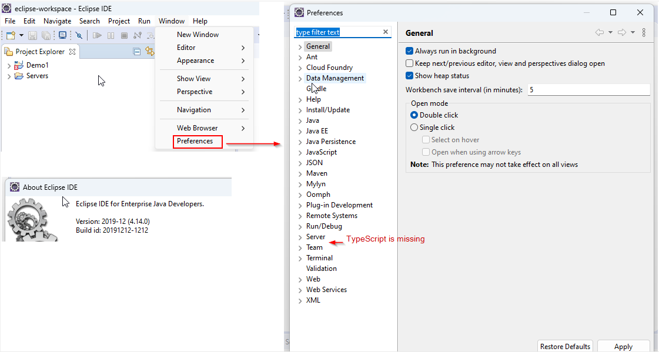The image size is (659, 352).
Task: Select Run/Debug in preferences tree
Action: pos(324,226)
